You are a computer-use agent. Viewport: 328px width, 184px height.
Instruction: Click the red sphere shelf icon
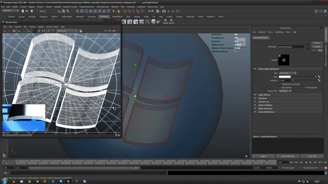159,21
